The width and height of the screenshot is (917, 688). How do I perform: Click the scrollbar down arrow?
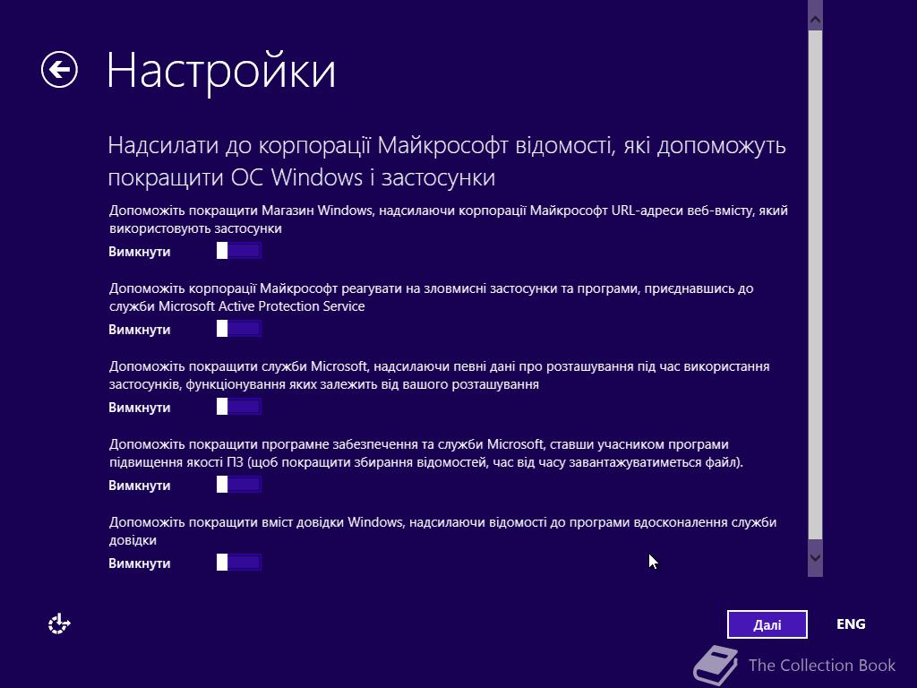coord(815,558)
